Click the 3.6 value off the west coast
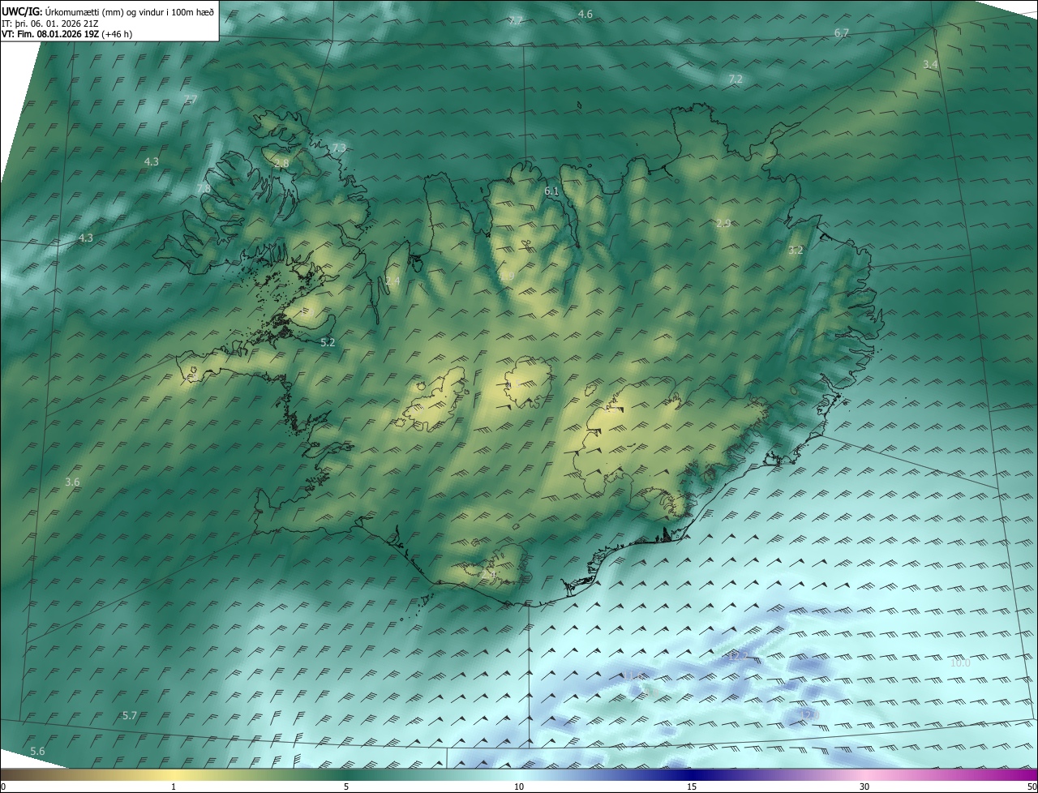The image size is (1038, 793). point(72,482)
